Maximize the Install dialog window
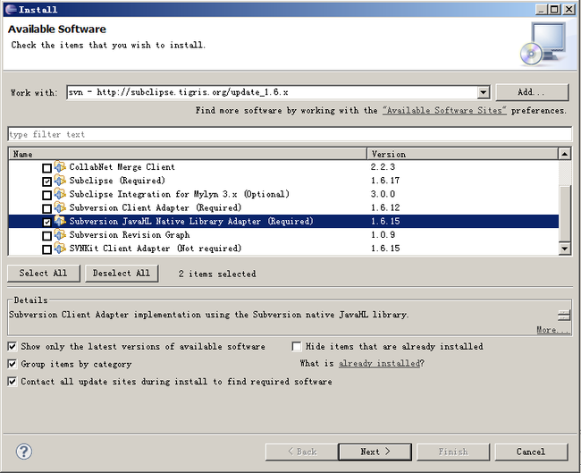Screen dimensions: 581x473 [555, 9]
